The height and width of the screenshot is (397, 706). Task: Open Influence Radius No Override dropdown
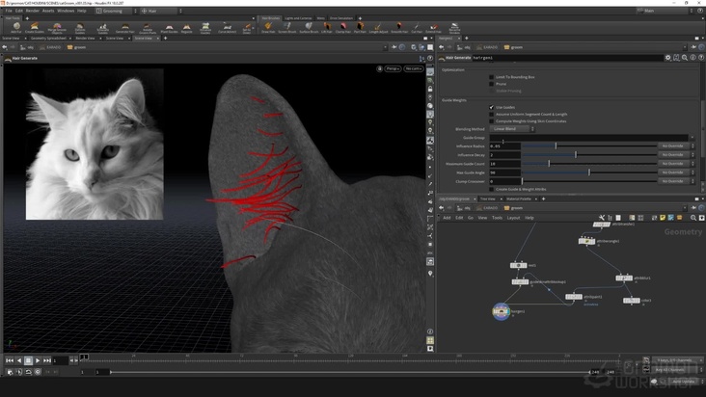click(675, 146)
